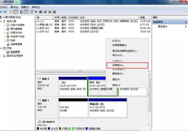Select the 黑鲨U盘 (E:) volume row
The height and width of the screenshot is (131, 188).
pyautogui.click(x=93, y=25)
